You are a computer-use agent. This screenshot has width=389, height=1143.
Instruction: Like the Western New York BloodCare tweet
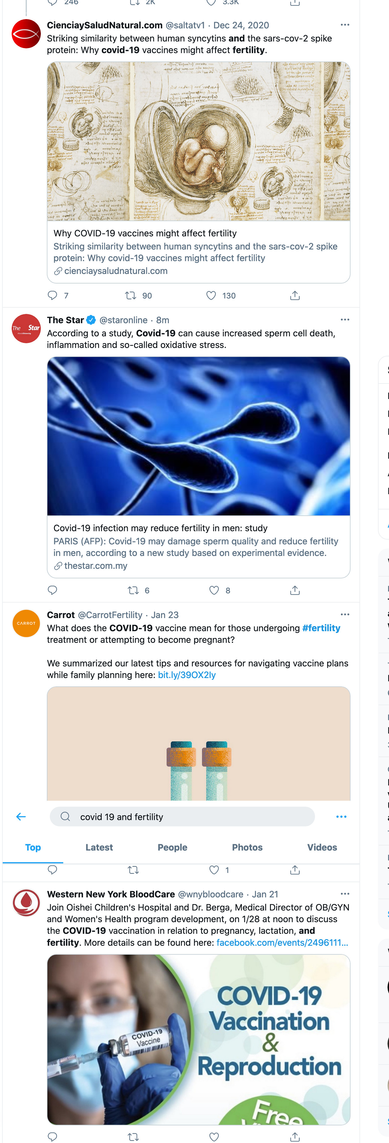214,1137
